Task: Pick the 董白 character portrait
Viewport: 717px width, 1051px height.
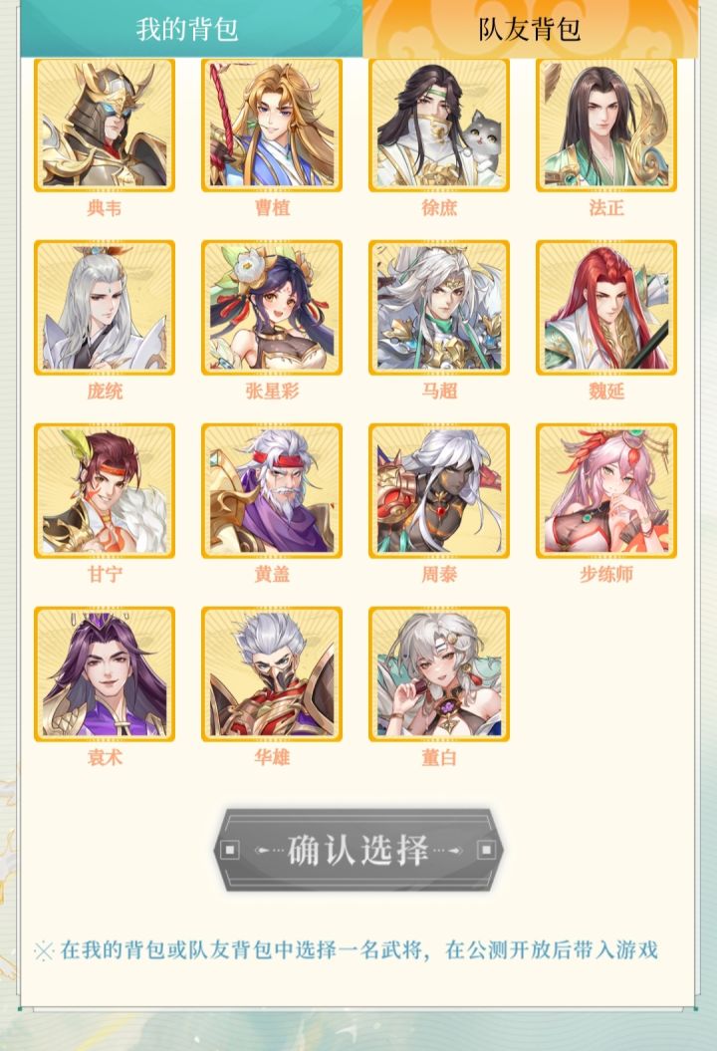Action: pyautogui.click(x=439, y=674)
